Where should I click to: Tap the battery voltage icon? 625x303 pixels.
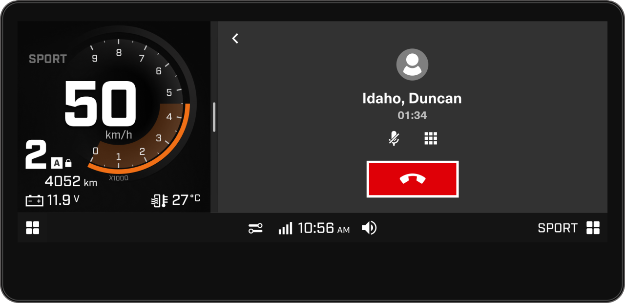click(34, 200)
